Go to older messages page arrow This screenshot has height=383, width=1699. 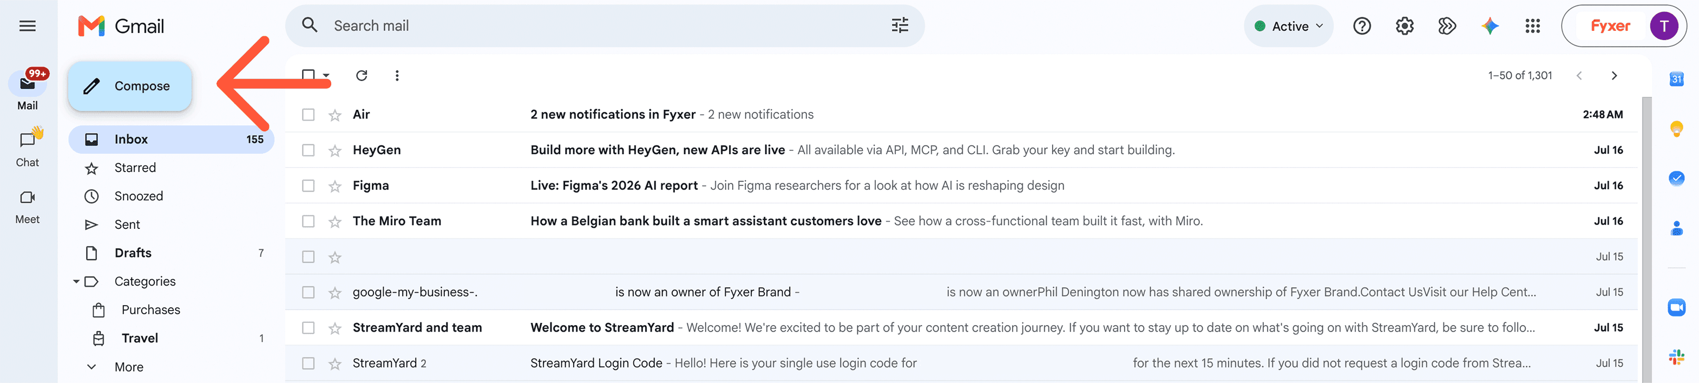1615,75
